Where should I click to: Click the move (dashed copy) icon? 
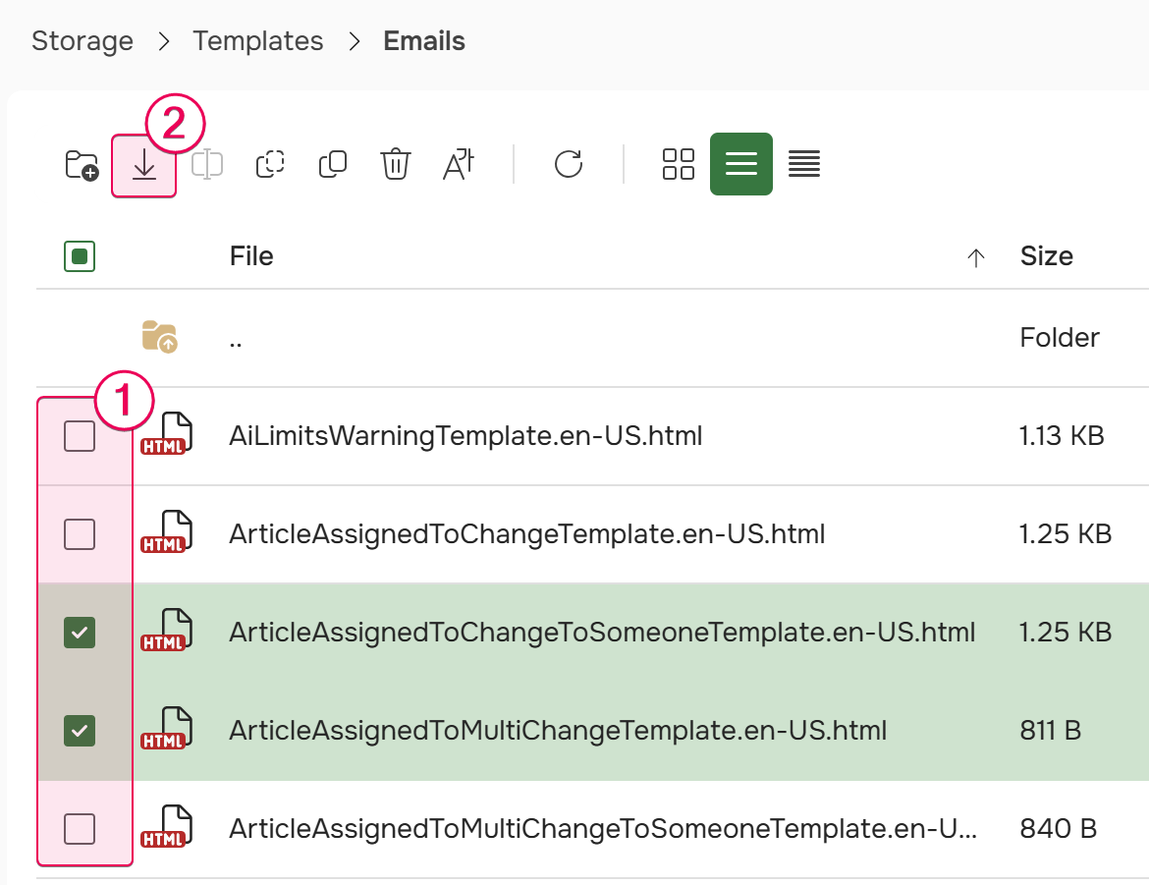(270, 164)
